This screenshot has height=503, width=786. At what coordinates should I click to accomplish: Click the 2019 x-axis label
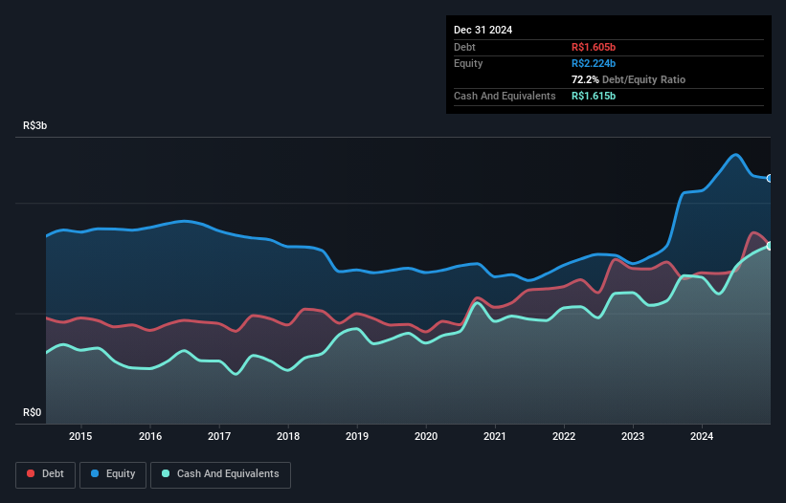tap(357, 436)
